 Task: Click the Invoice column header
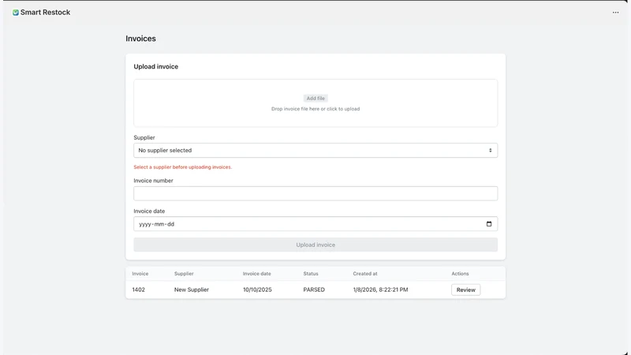click(x=140, y=274)
